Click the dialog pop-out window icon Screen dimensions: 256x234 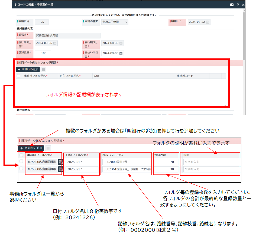[x=232, y=5]
